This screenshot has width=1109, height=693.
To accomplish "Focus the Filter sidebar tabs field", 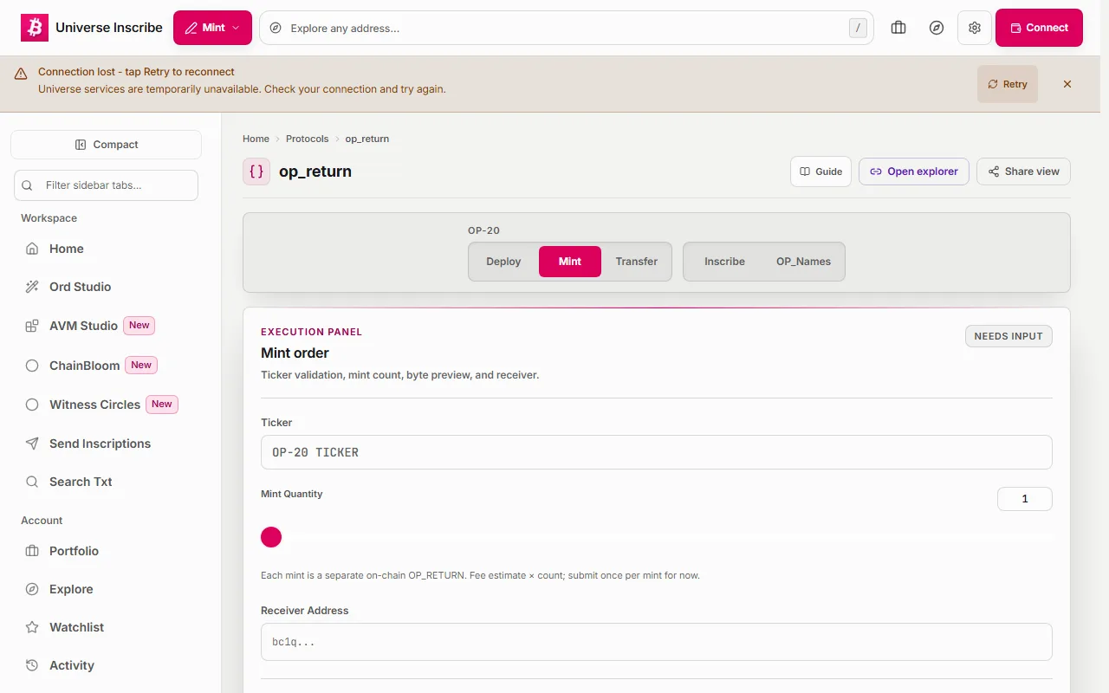I will pyautogui.click(x=106, y=185).
